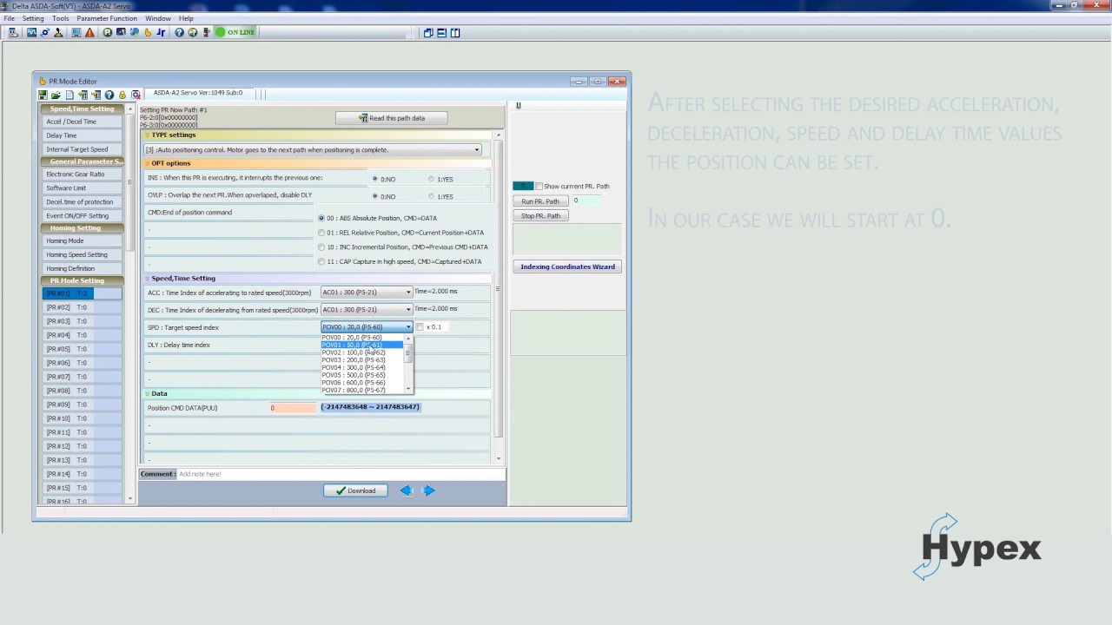Click the tile windows vertically icon

[x=455, y=32]
